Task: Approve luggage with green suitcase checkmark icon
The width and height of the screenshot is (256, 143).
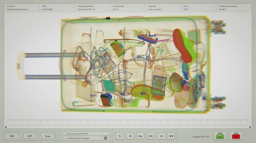Action: pos(220,136)
